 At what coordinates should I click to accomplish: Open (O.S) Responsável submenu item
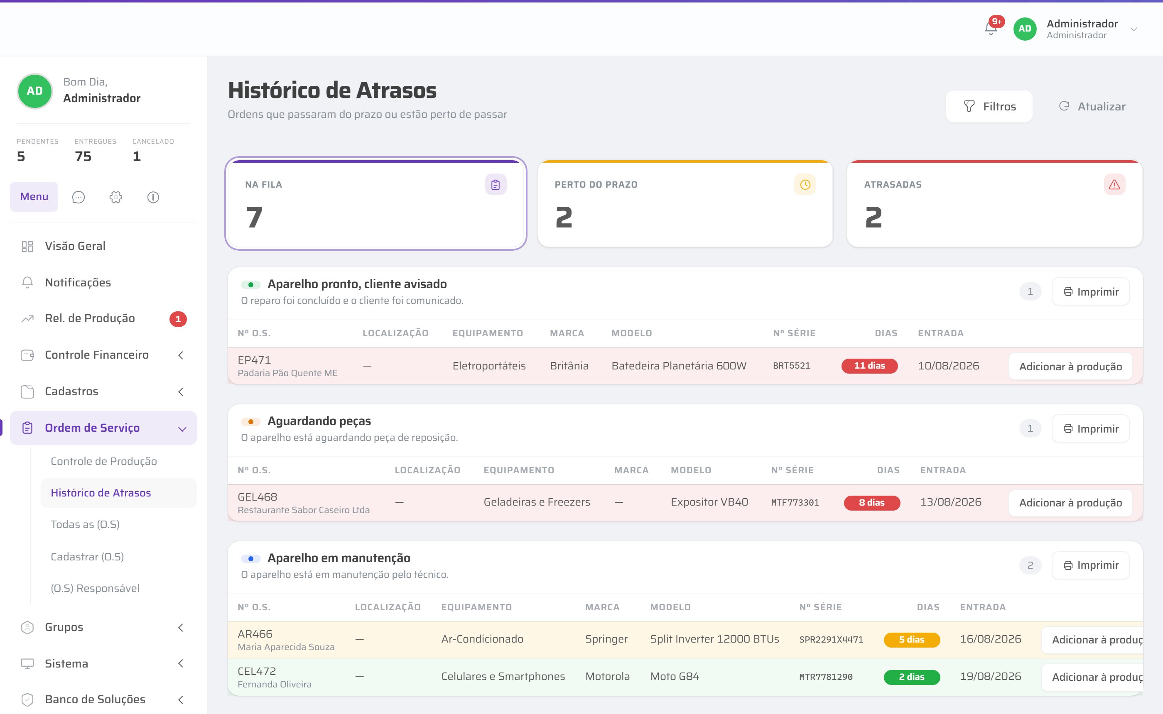[x=95, y=588]
